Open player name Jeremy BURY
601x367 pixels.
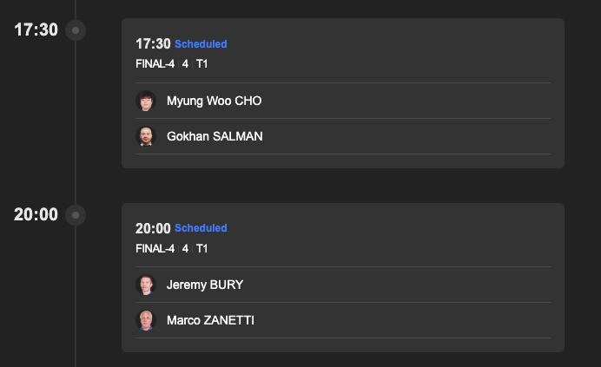coord(205,285)
